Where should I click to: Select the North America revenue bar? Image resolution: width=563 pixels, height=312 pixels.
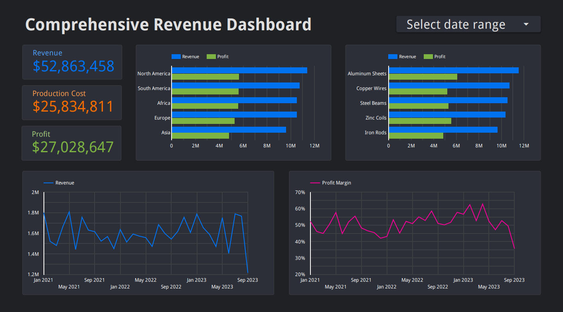click(239, 71)
